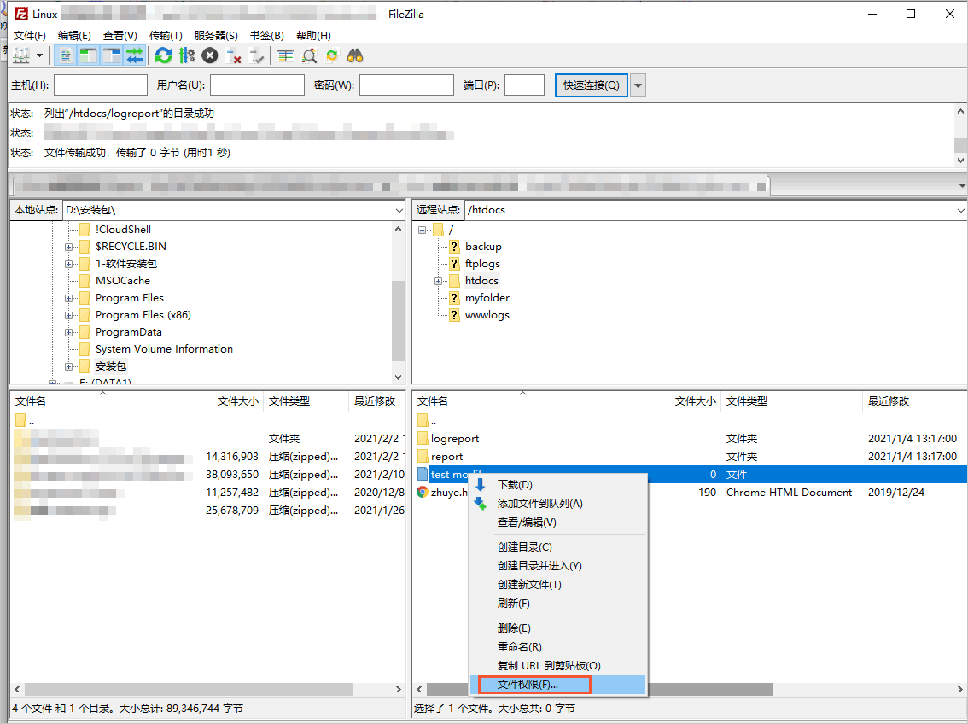The height and width of the screenshot is (724, 968).
Task: Open the 帮助(H) menu
Action: pos(313,36)
